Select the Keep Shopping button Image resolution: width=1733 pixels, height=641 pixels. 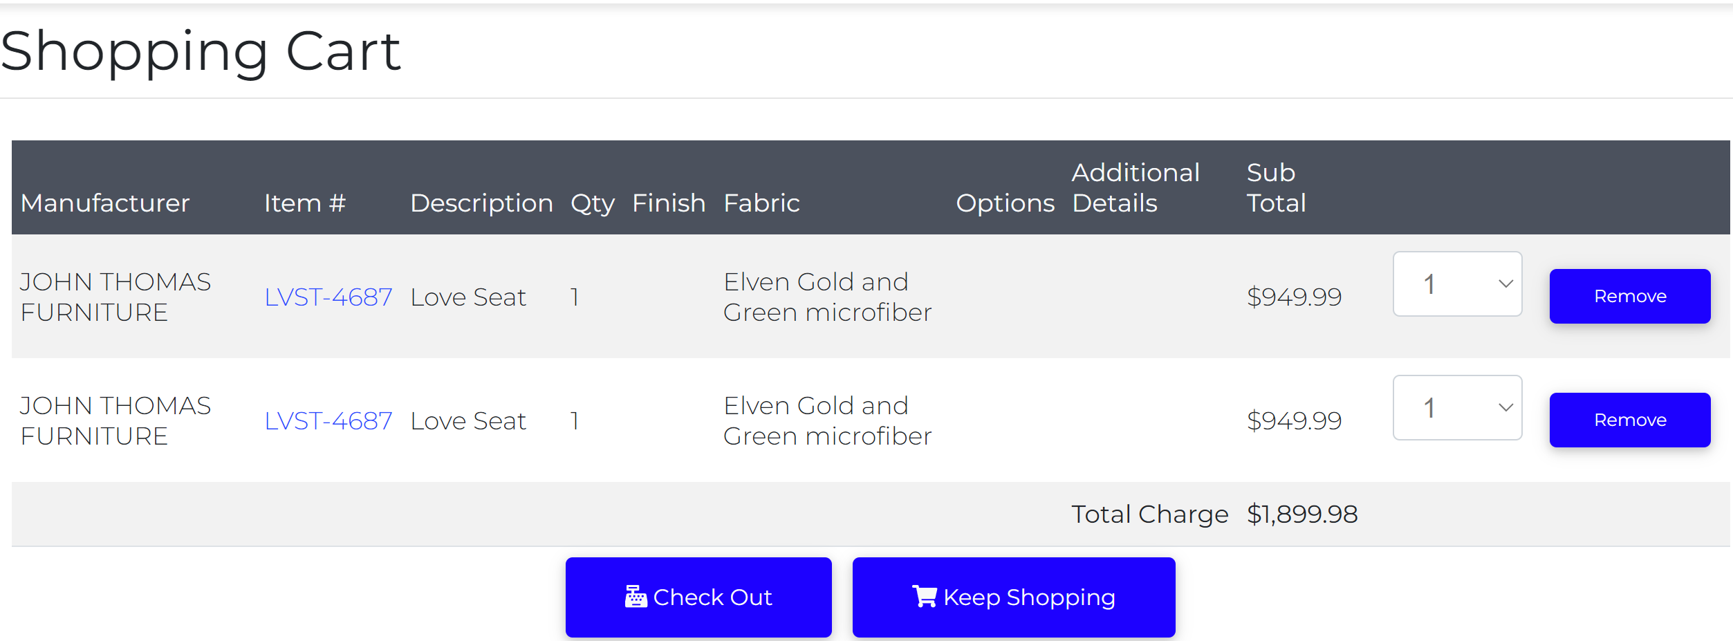point(1014,597)
